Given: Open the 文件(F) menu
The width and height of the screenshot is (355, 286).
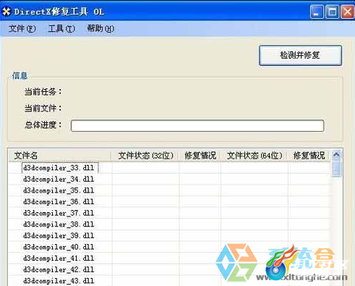Looking at the screenshot, I should point(22,28).
